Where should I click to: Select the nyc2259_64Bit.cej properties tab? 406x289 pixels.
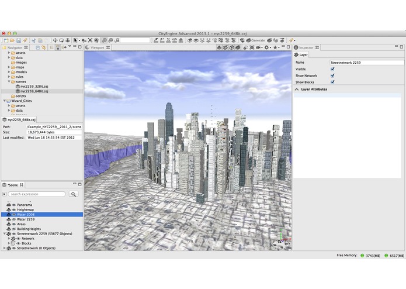(x=19, y=120)
